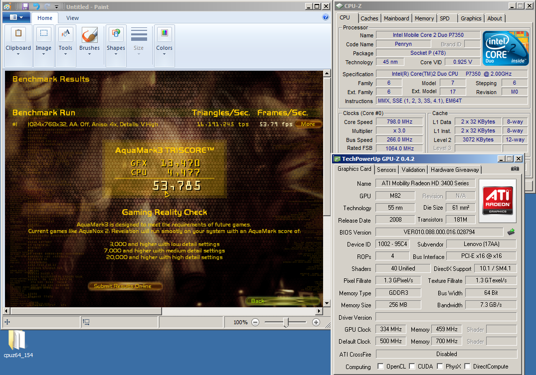Click the Paint horizontal scrollbar left arrow
The width and height of the screenshot is (536, 375).
pyautogui.click(x=6, y=311)
